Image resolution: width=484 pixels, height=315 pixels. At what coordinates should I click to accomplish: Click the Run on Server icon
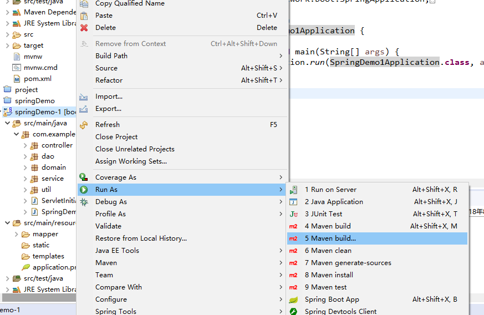[293, 190]
